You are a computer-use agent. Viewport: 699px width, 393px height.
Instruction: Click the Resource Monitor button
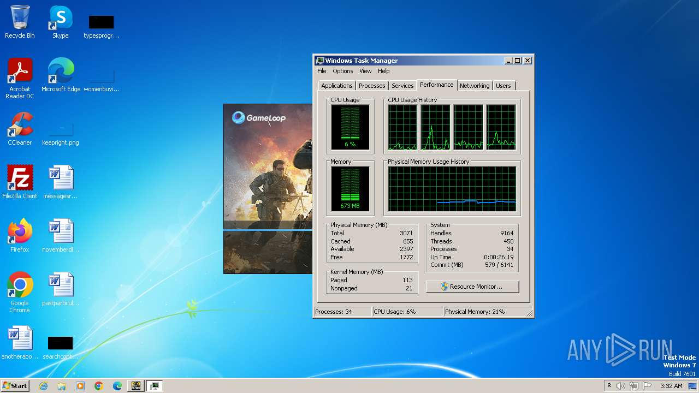(472, 287)
